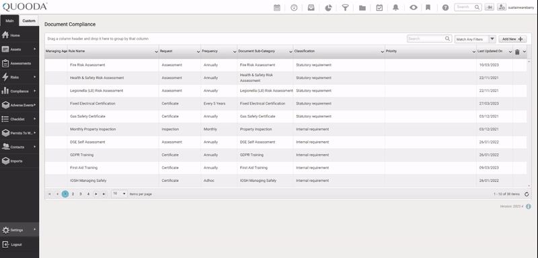Go to Home in the sidebar

point(20,36)
